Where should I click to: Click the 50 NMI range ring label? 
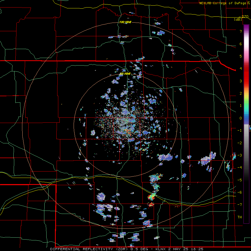click(125, 74)
